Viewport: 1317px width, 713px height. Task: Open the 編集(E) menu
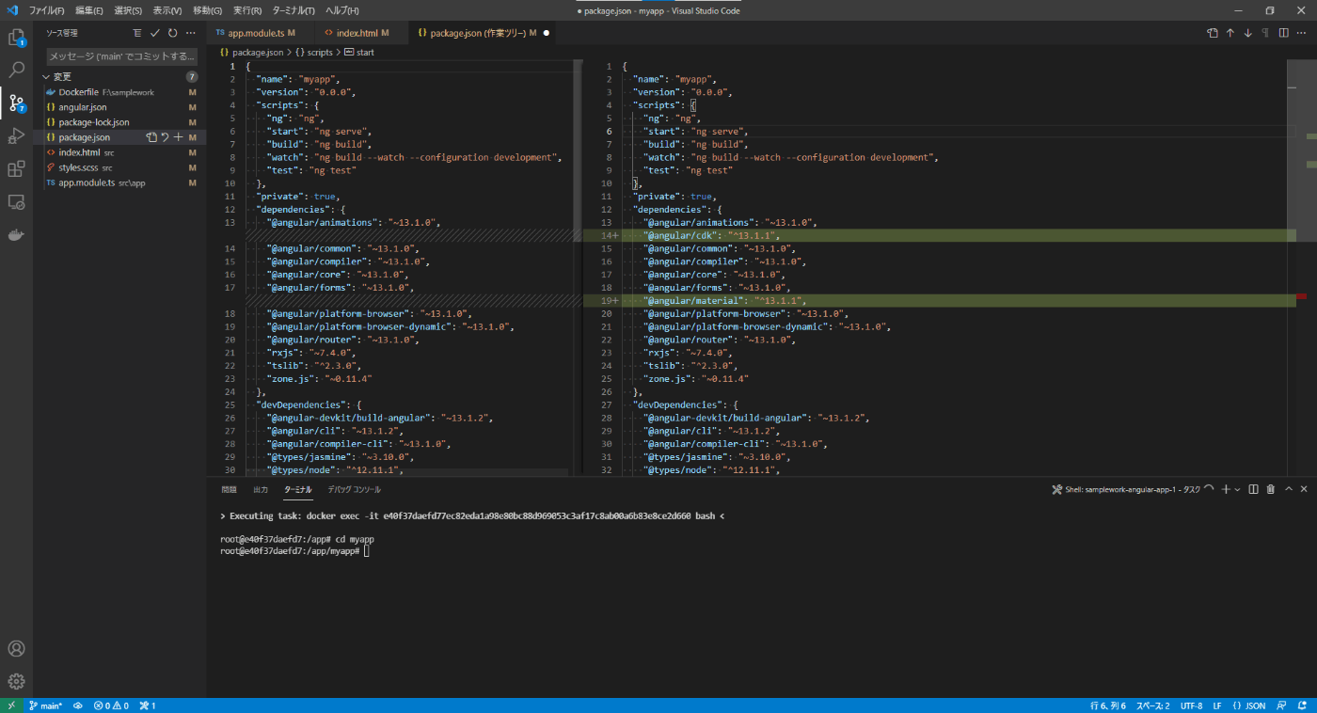tap(89, 10)
